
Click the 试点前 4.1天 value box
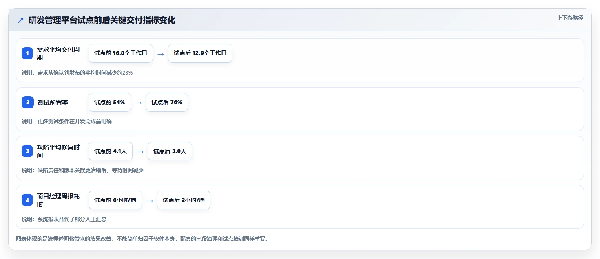click(x=111, y=151)
